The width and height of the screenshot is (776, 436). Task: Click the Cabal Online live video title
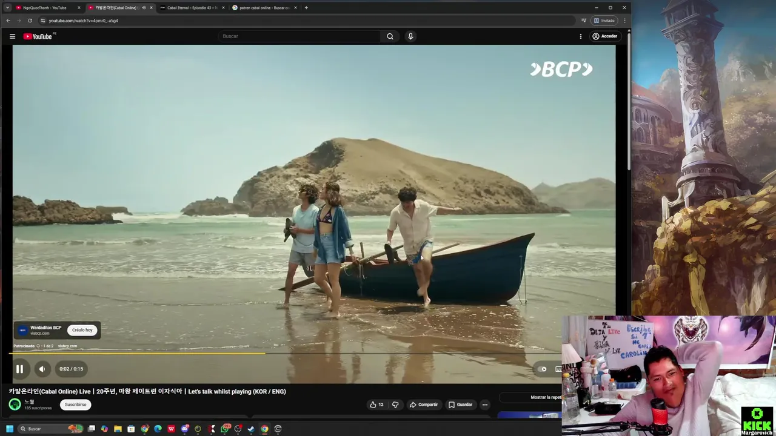click(x=147, y=391)
